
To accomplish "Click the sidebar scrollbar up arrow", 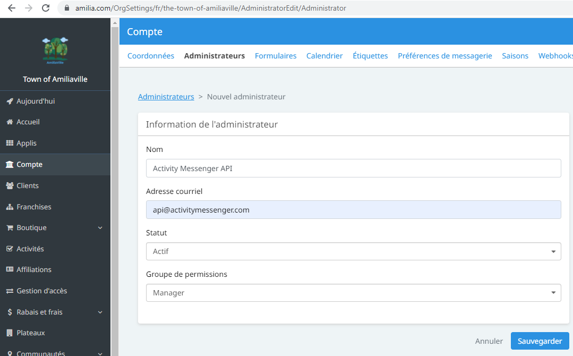I will [115, 23].
